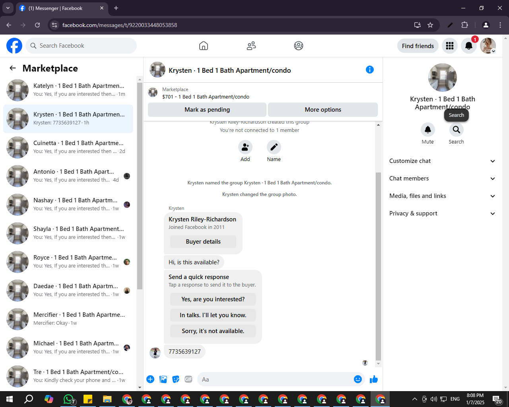This screenshot has height=407, width=509.
Task: Send a thumbs-up like
Action: tap(374, 379)
